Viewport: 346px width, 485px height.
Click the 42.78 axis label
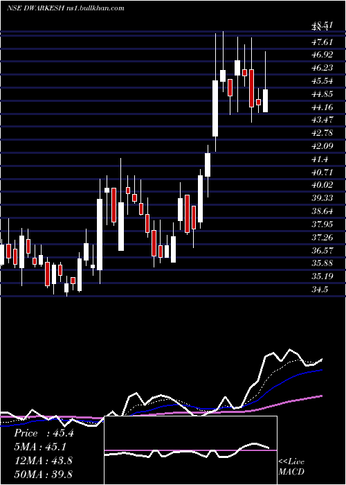click(322, 133)
